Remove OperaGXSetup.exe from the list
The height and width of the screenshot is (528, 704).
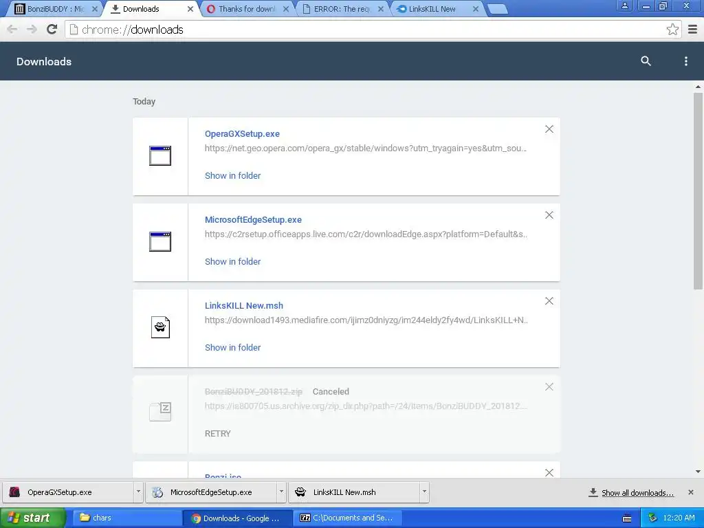point(549,129)
